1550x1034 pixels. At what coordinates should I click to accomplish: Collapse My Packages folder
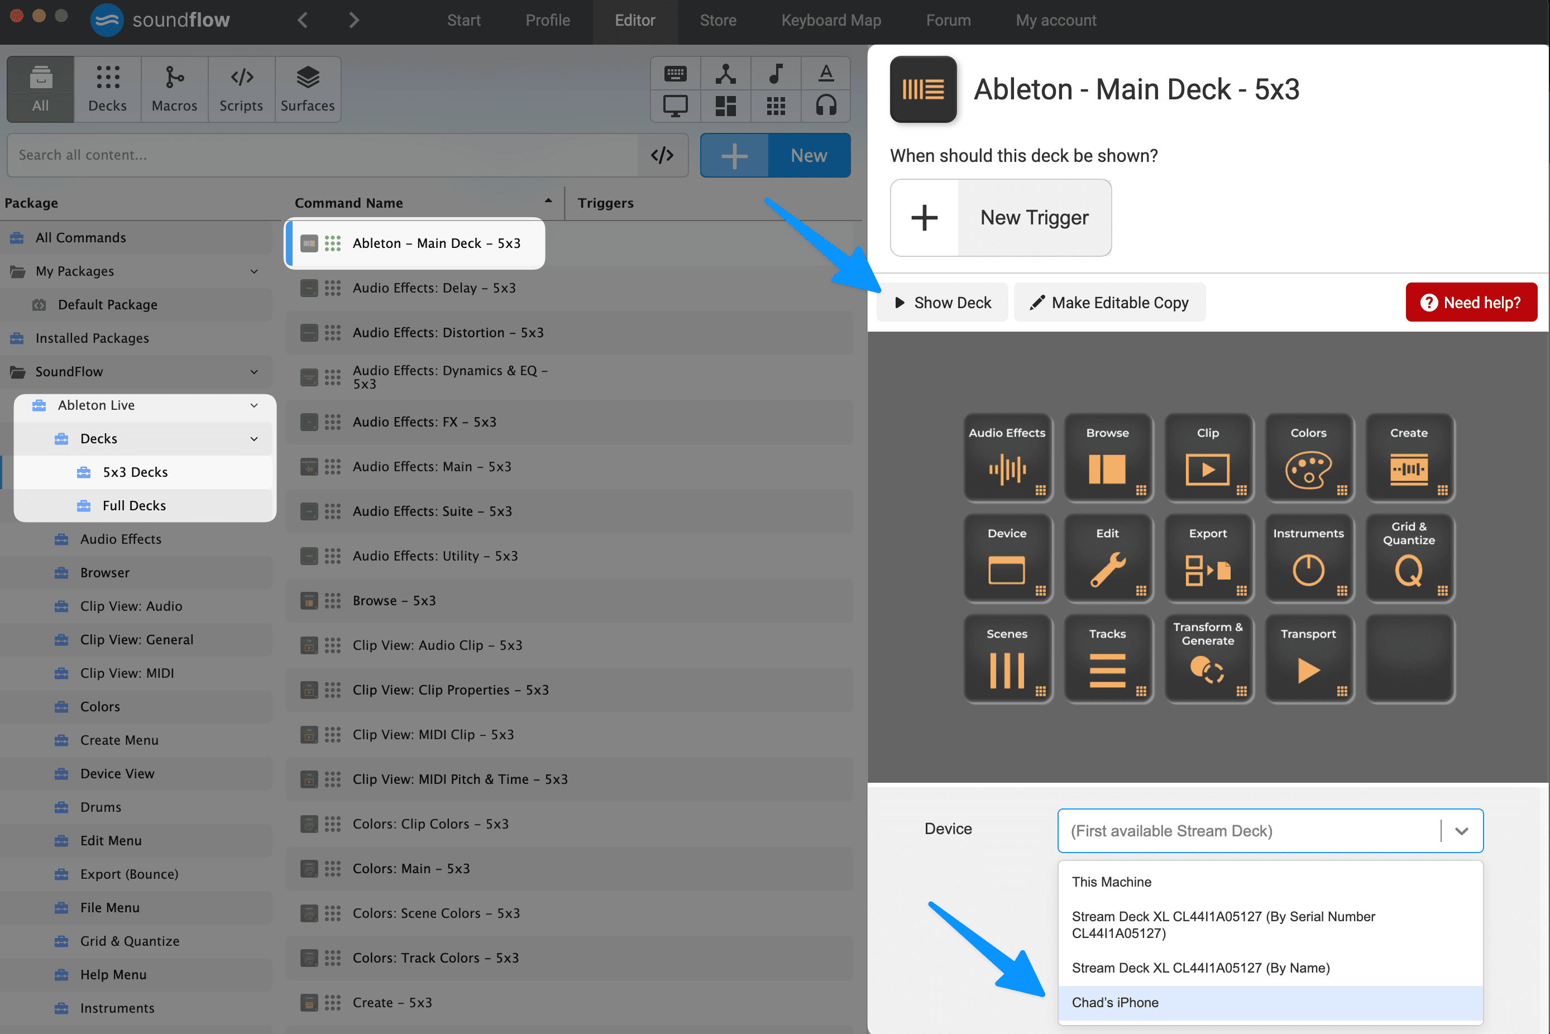[255, 272]
